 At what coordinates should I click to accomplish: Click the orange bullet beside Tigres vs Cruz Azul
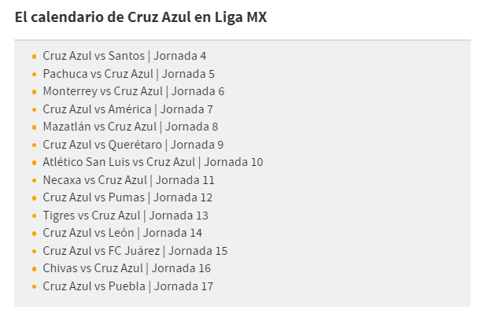coord(34,216)
